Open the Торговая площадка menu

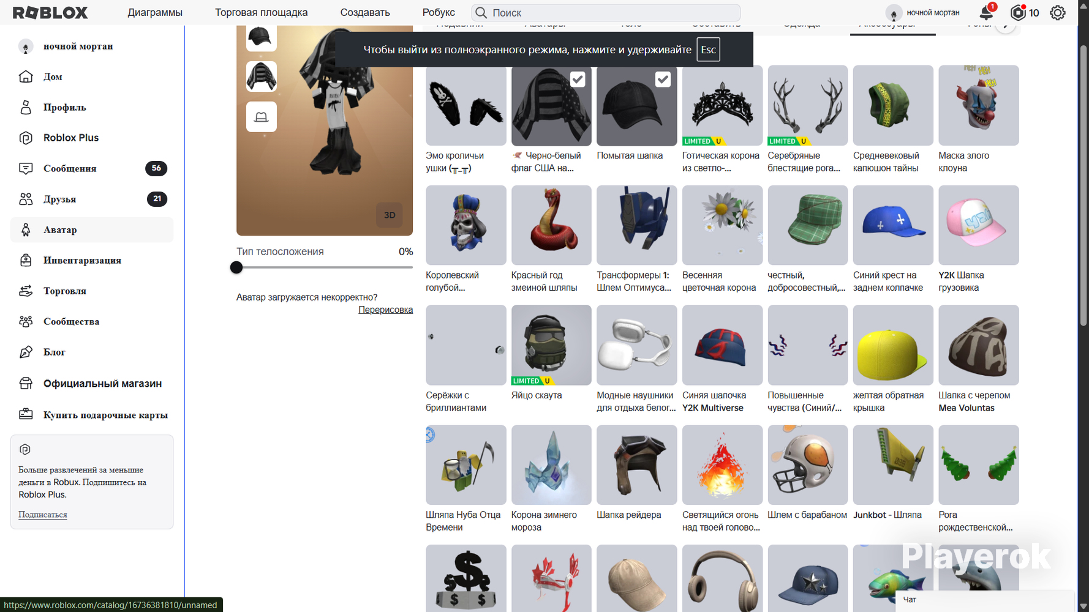click(262, 12)
